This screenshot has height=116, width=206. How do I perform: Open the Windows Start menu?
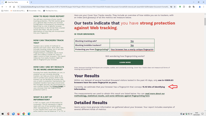tap(3, 114)
